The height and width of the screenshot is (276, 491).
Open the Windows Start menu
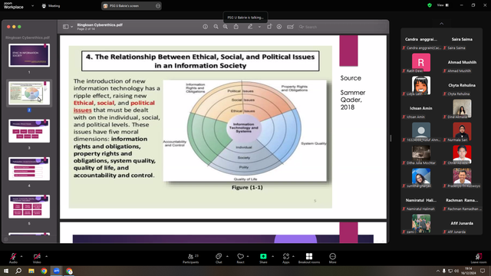[x=6, y=271]
